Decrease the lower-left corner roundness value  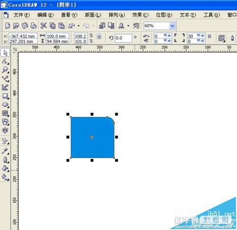tap(165, 41)
